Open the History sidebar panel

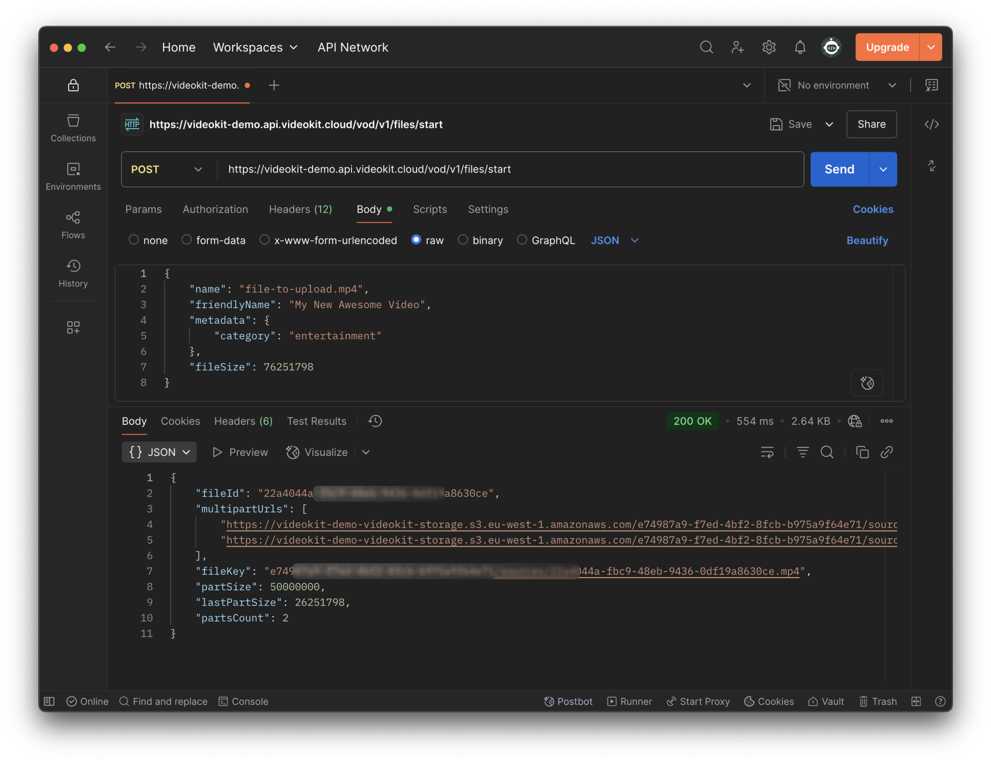73,274
